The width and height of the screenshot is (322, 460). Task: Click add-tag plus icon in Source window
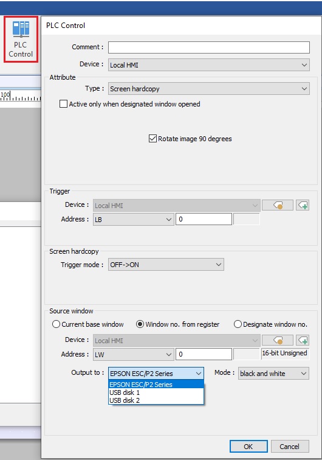click(x=303, y=340)
